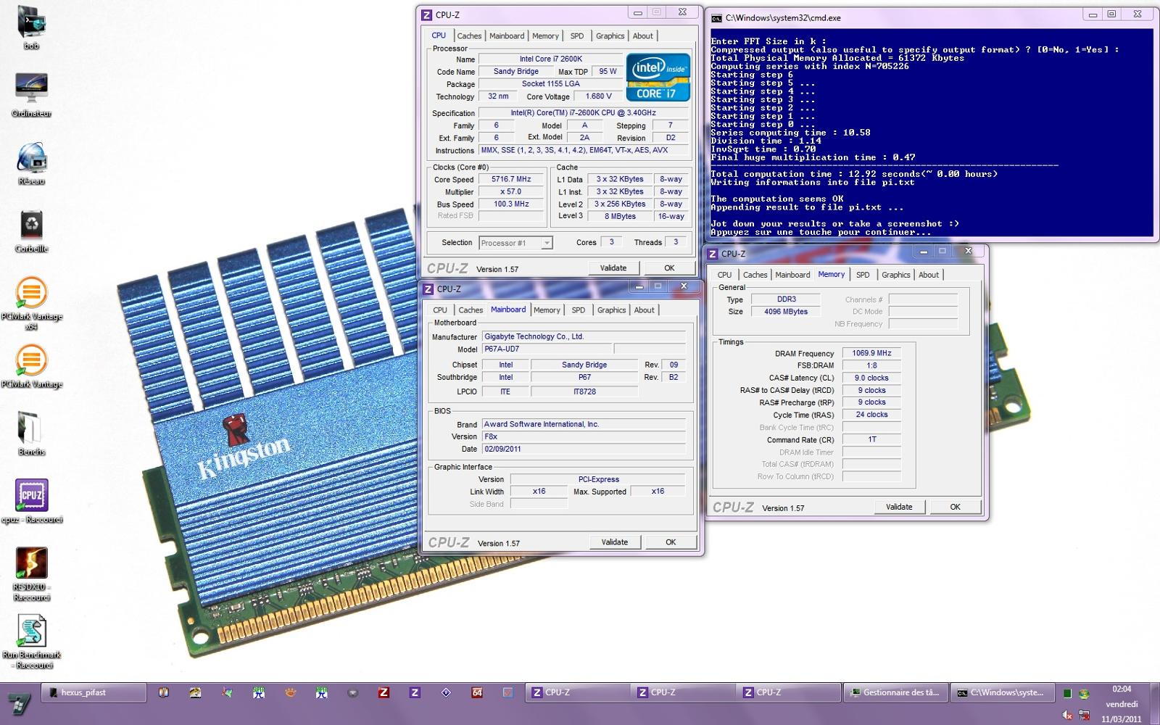Click the FSB:DRAM value 1:8
1160x725 pixels.
(871, 365)
